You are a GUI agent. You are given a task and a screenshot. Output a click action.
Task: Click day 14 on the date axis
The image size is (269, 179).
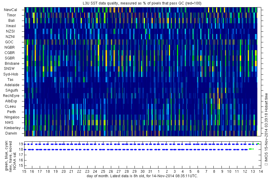click(261, 172)
